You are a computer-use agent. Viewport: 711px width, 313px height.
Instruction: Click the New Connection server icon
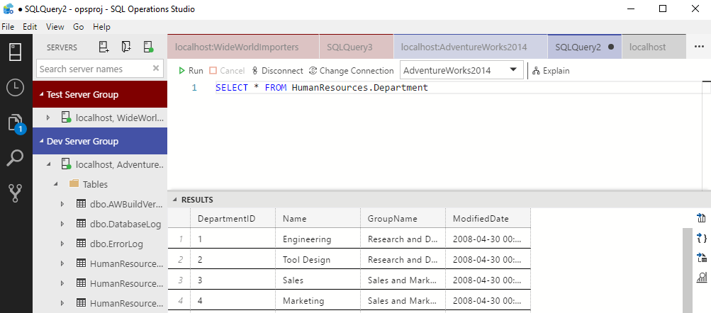[x=103, y=47]
